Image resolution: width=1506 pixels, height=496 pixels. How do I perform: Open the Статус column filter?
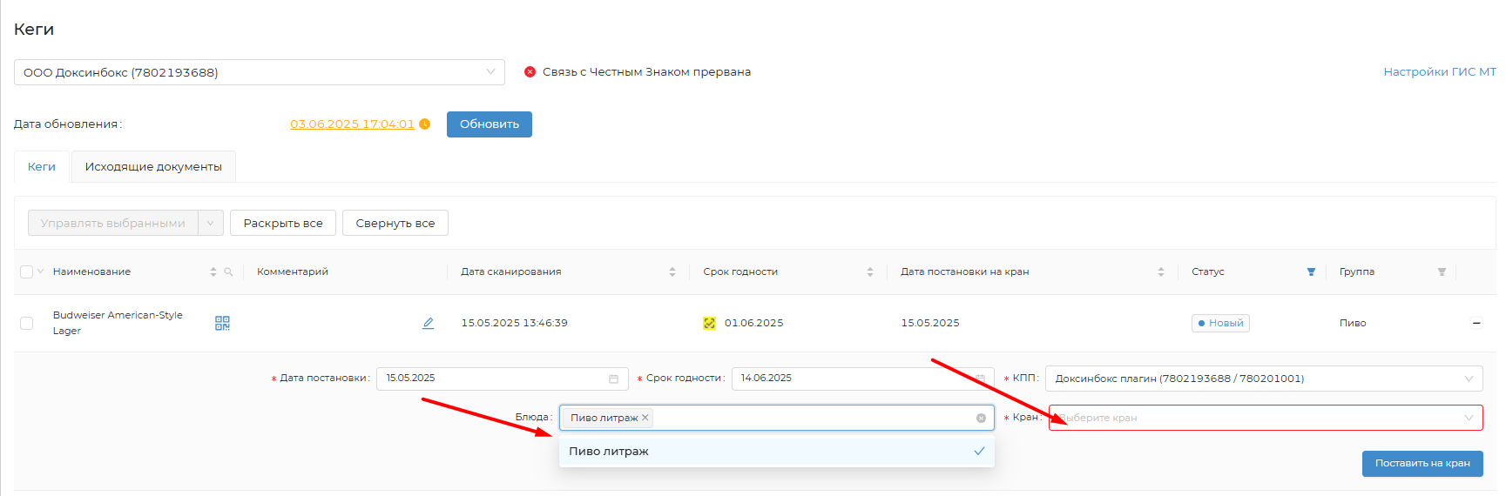[x=1311, y=272]
